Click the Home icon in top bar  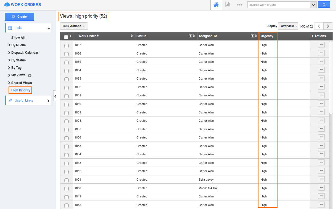[216, 5]
